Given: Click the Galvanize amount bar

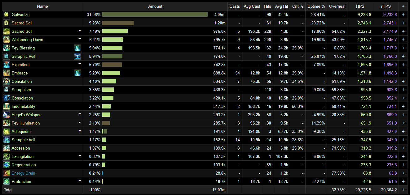Looking at the screenshot, I should point(155,15).
